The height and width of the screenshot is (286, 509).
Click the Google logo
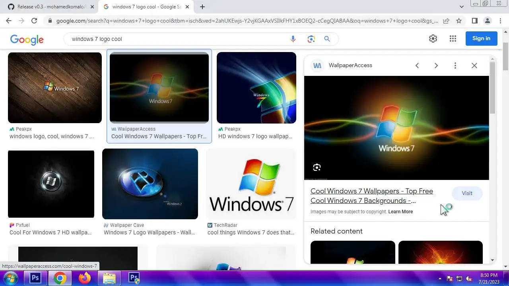(x=27, y=39)
